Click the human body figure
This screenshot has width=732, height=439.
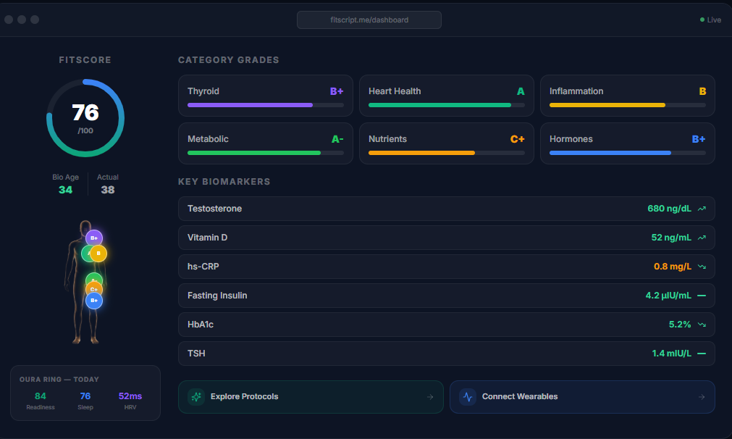click(x=85, y=282)
